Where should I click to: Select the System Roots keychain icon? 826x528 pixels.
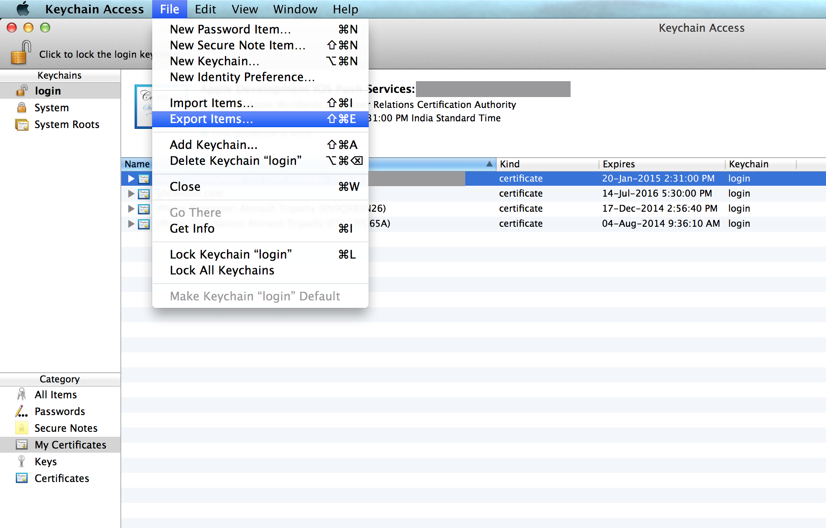(x=20, y=124)
